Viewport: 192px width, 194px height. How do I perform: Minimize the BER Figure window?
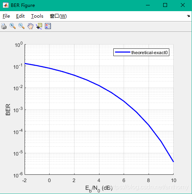pyautogui.click(x=148, y=5)
